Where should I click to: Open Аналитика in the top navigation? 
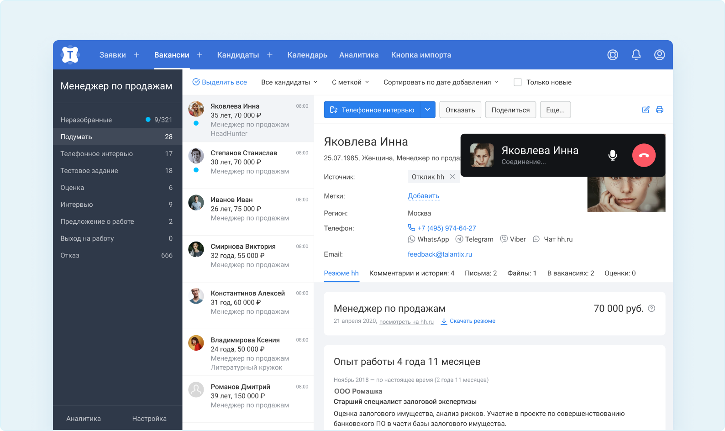click(359, 55)
